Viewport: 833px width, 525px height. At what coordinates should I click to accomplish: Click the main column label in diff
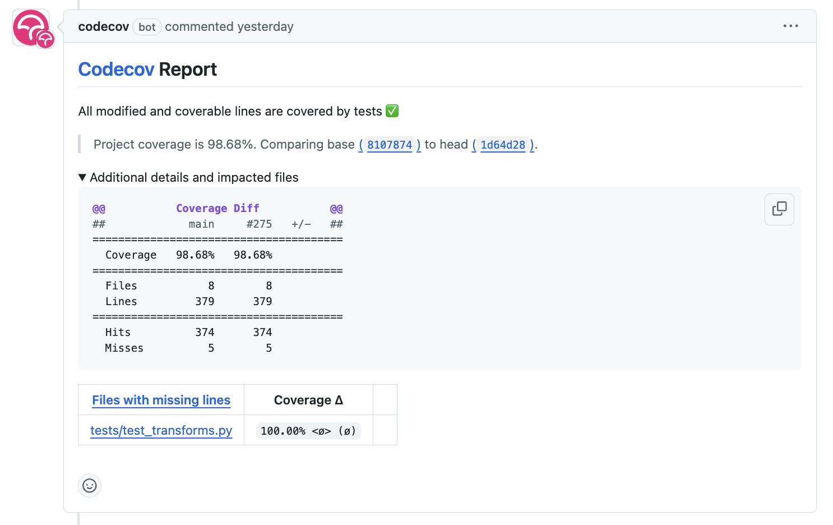pyautogui.click(x=201, y=224)
